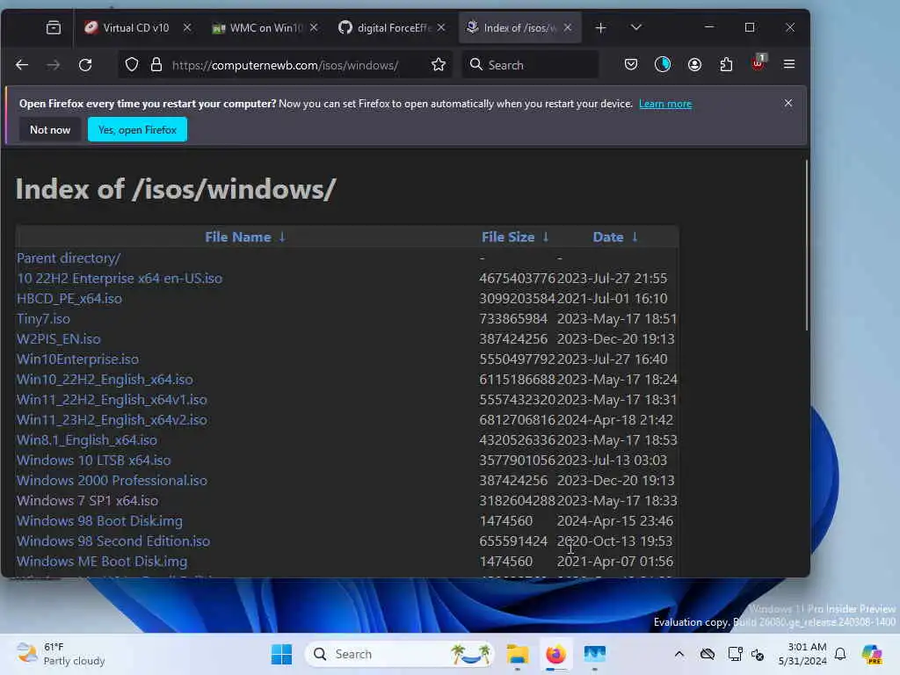Download HBCD_PE_x64.iso
Image resolution: width=900 pixels, height=675 pixels.
tap(69, 299)
